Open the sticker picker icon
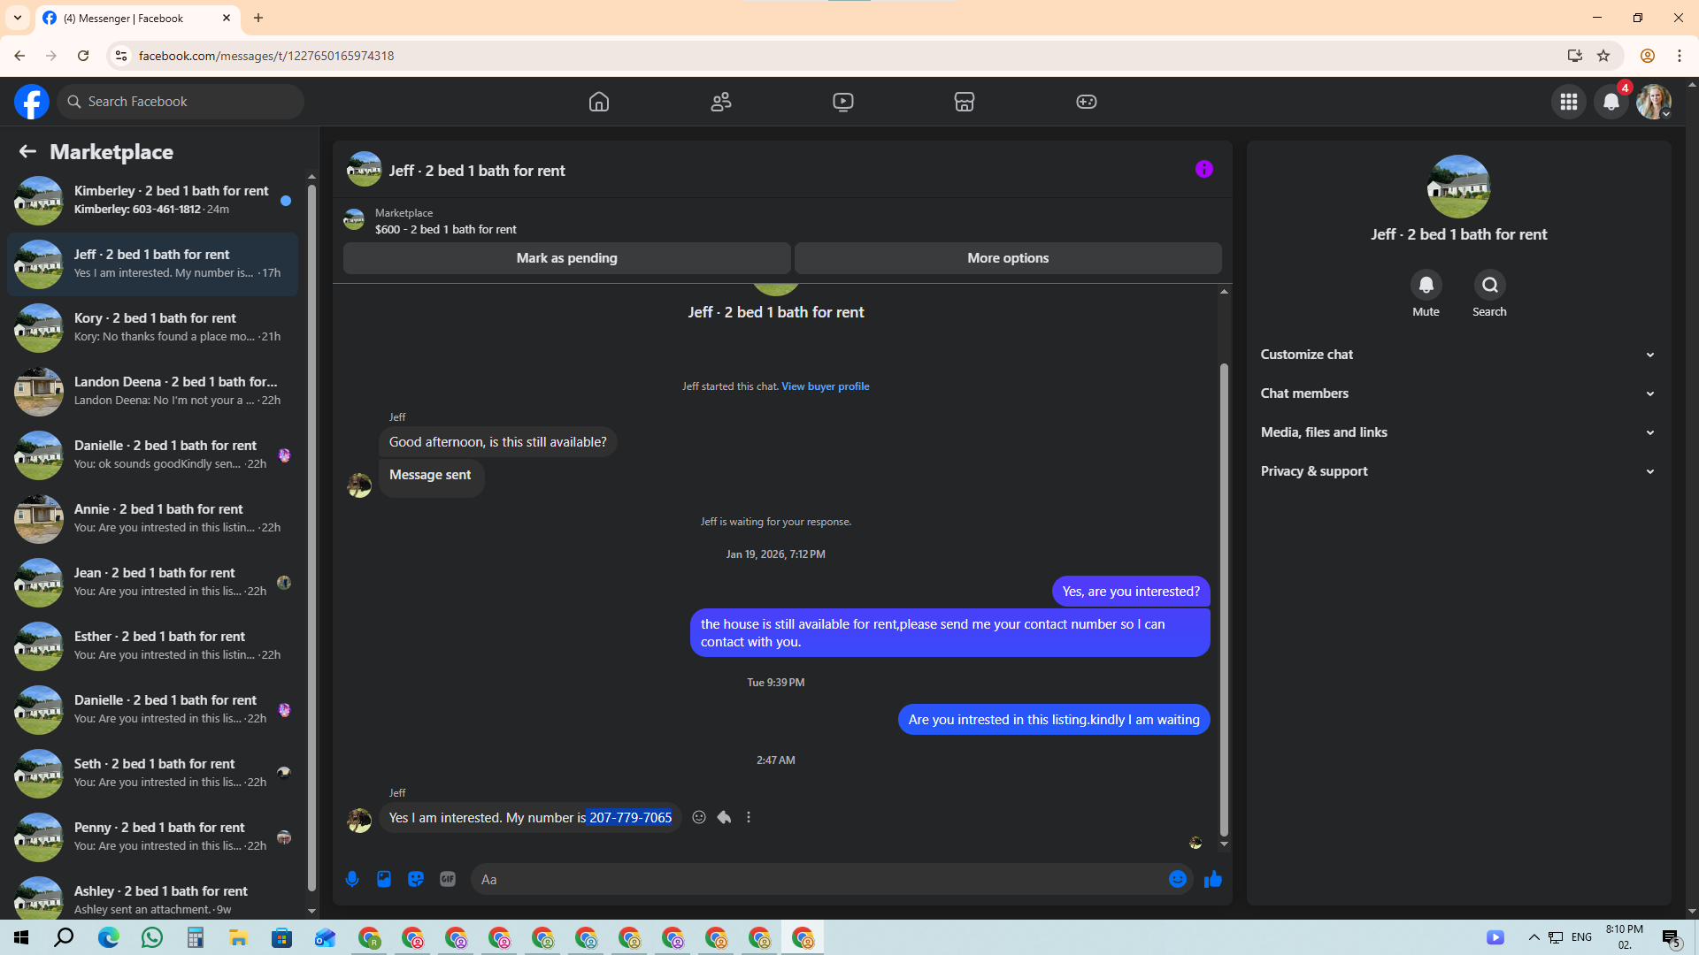Viewport: 1699px width, 955px height. tap(416, 879)
